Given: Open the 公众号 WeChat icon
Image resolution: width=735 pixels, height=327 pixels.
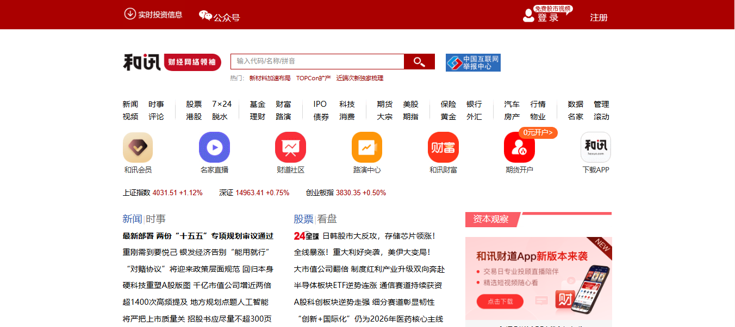Looking at the screenshot, I should [205, 16].
